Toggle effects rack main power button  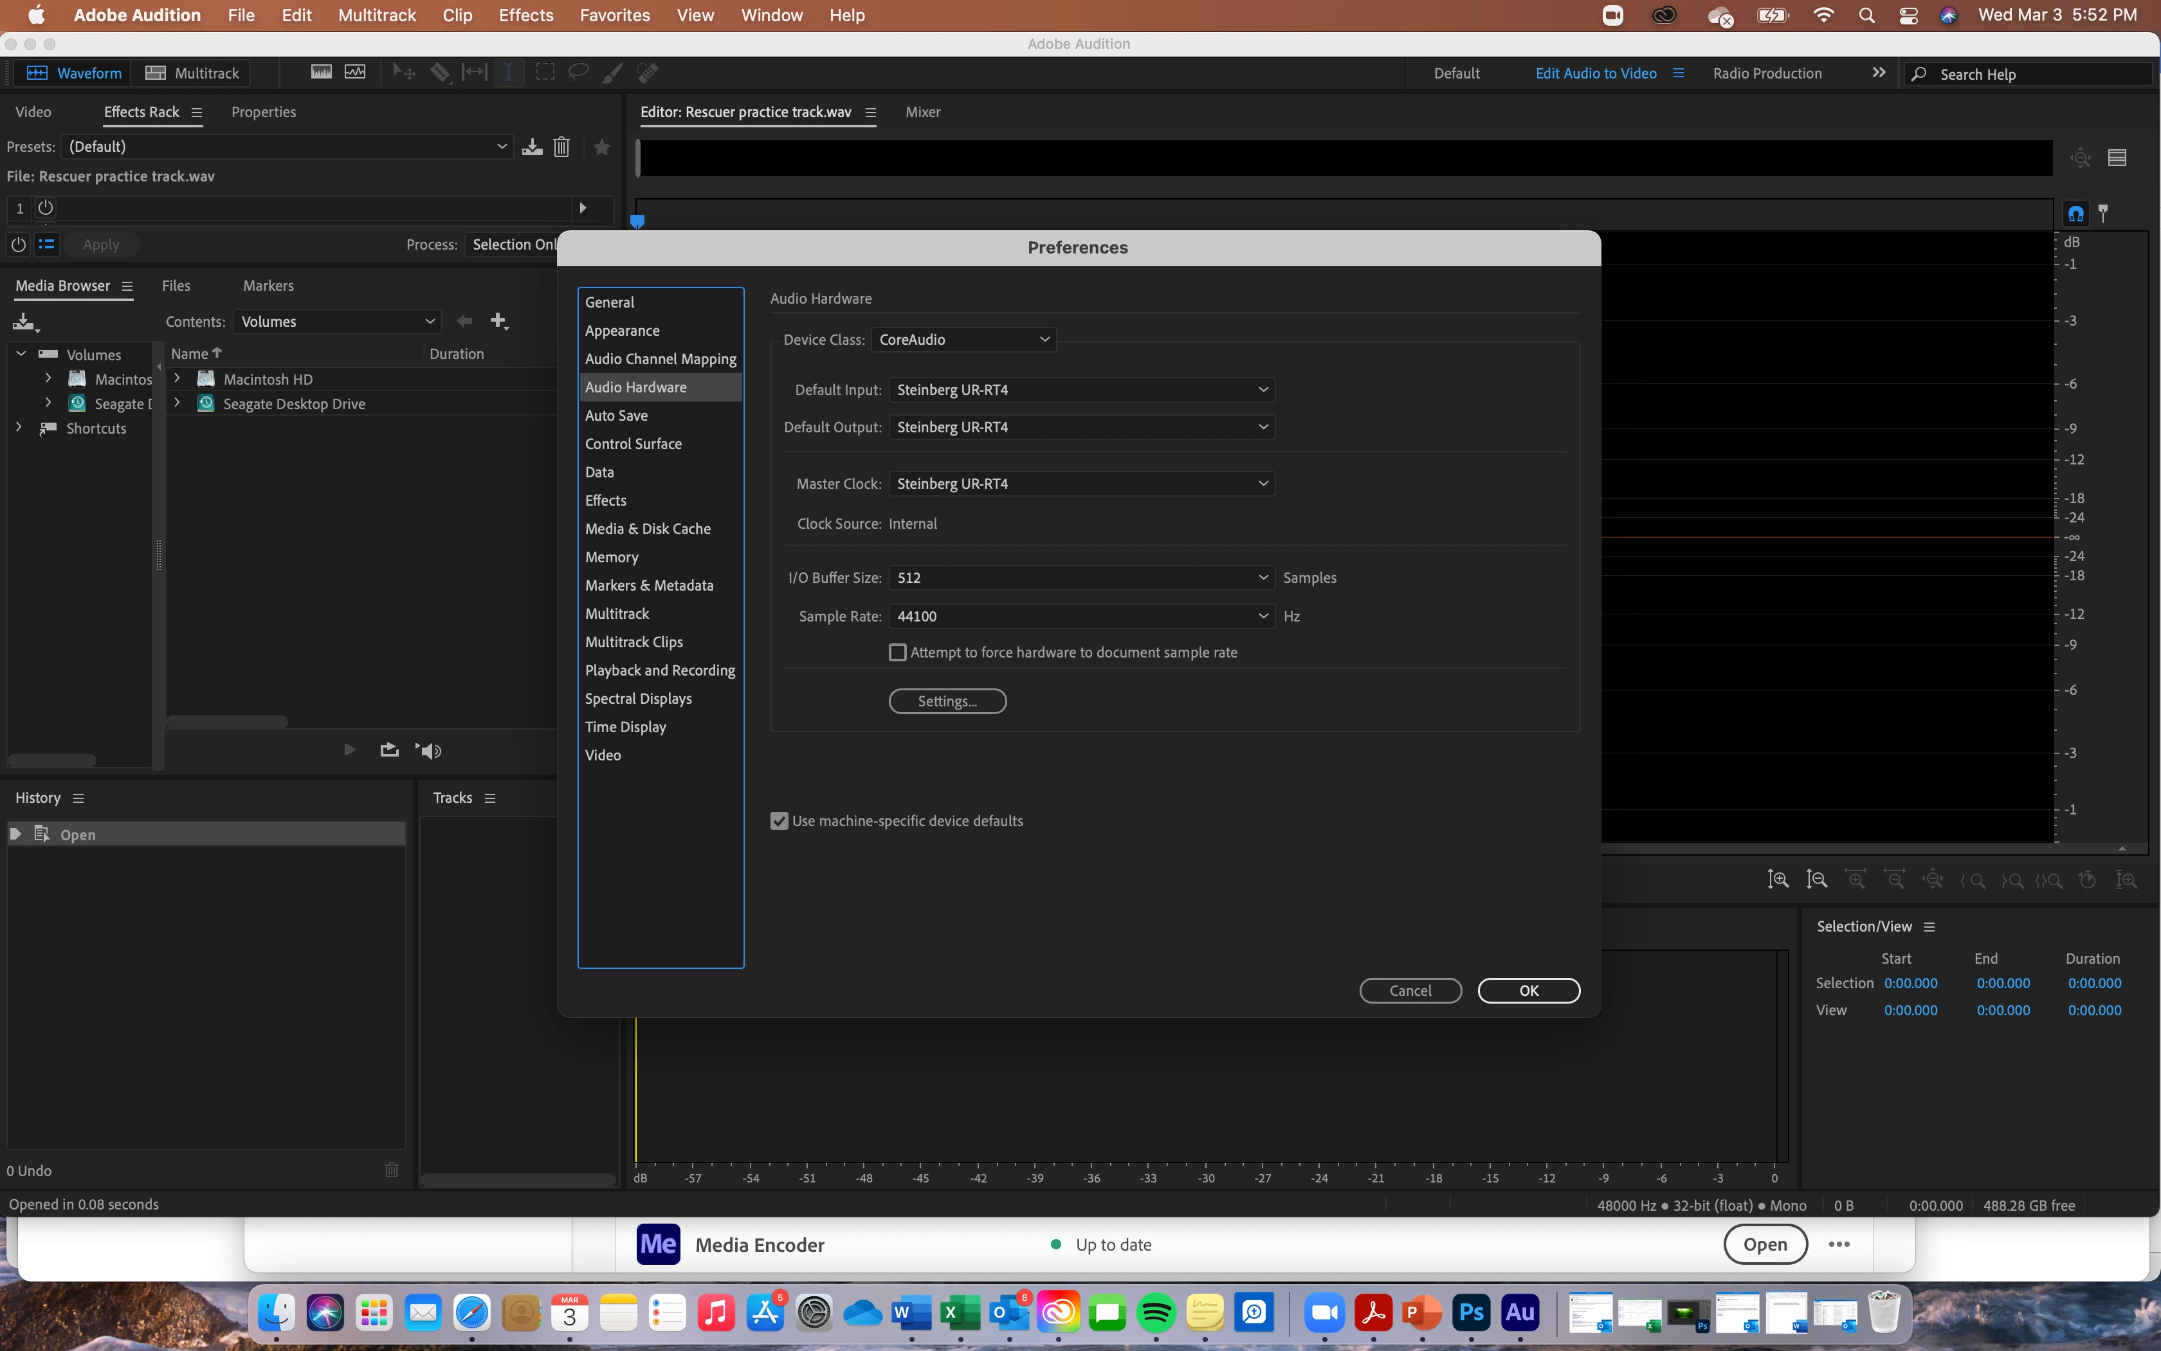pyautogui.click(x=18, y=244)
